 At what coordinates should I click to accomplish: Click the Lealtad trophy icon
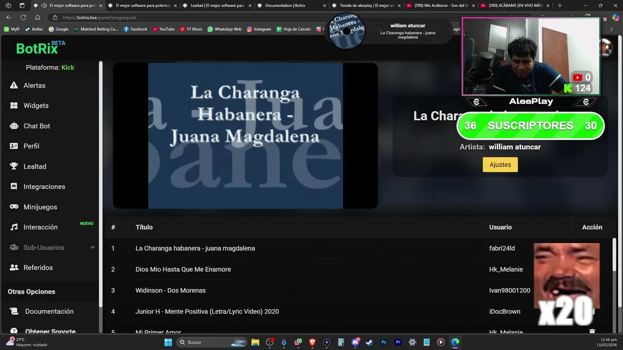pyautogui.click(x=14, y=166)
